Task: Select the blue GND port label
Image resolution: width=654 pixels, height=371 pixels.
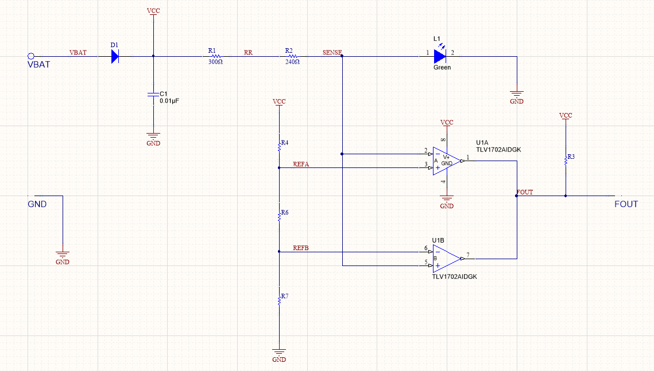Action: click(37, 204)
